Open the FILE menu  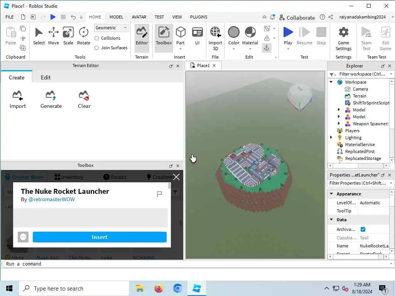pyautogui.click(x=10, y=17)
